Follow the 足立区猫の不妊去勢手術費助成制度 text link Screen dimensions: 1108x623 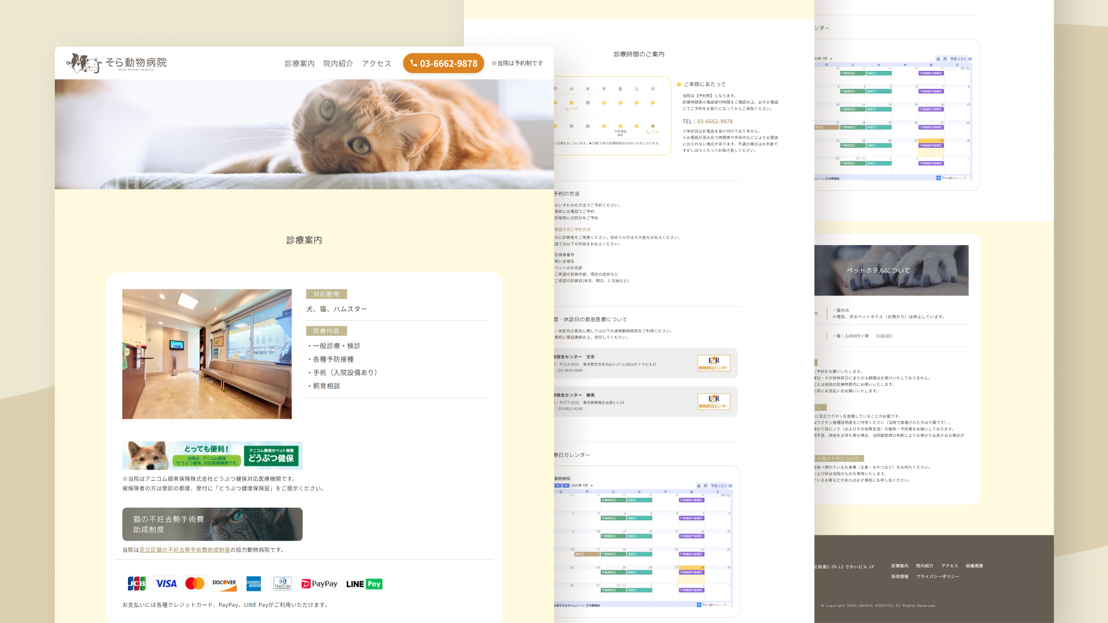point(185,550)
